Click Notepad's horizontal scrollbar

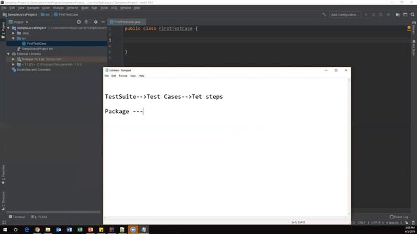pos(225,218)
